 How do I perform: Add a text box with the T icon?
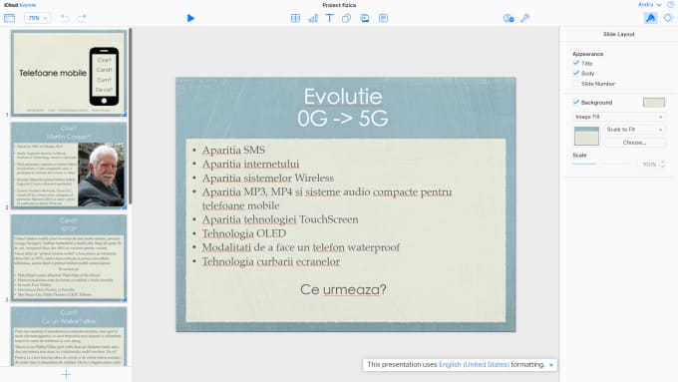pos(329,18)
